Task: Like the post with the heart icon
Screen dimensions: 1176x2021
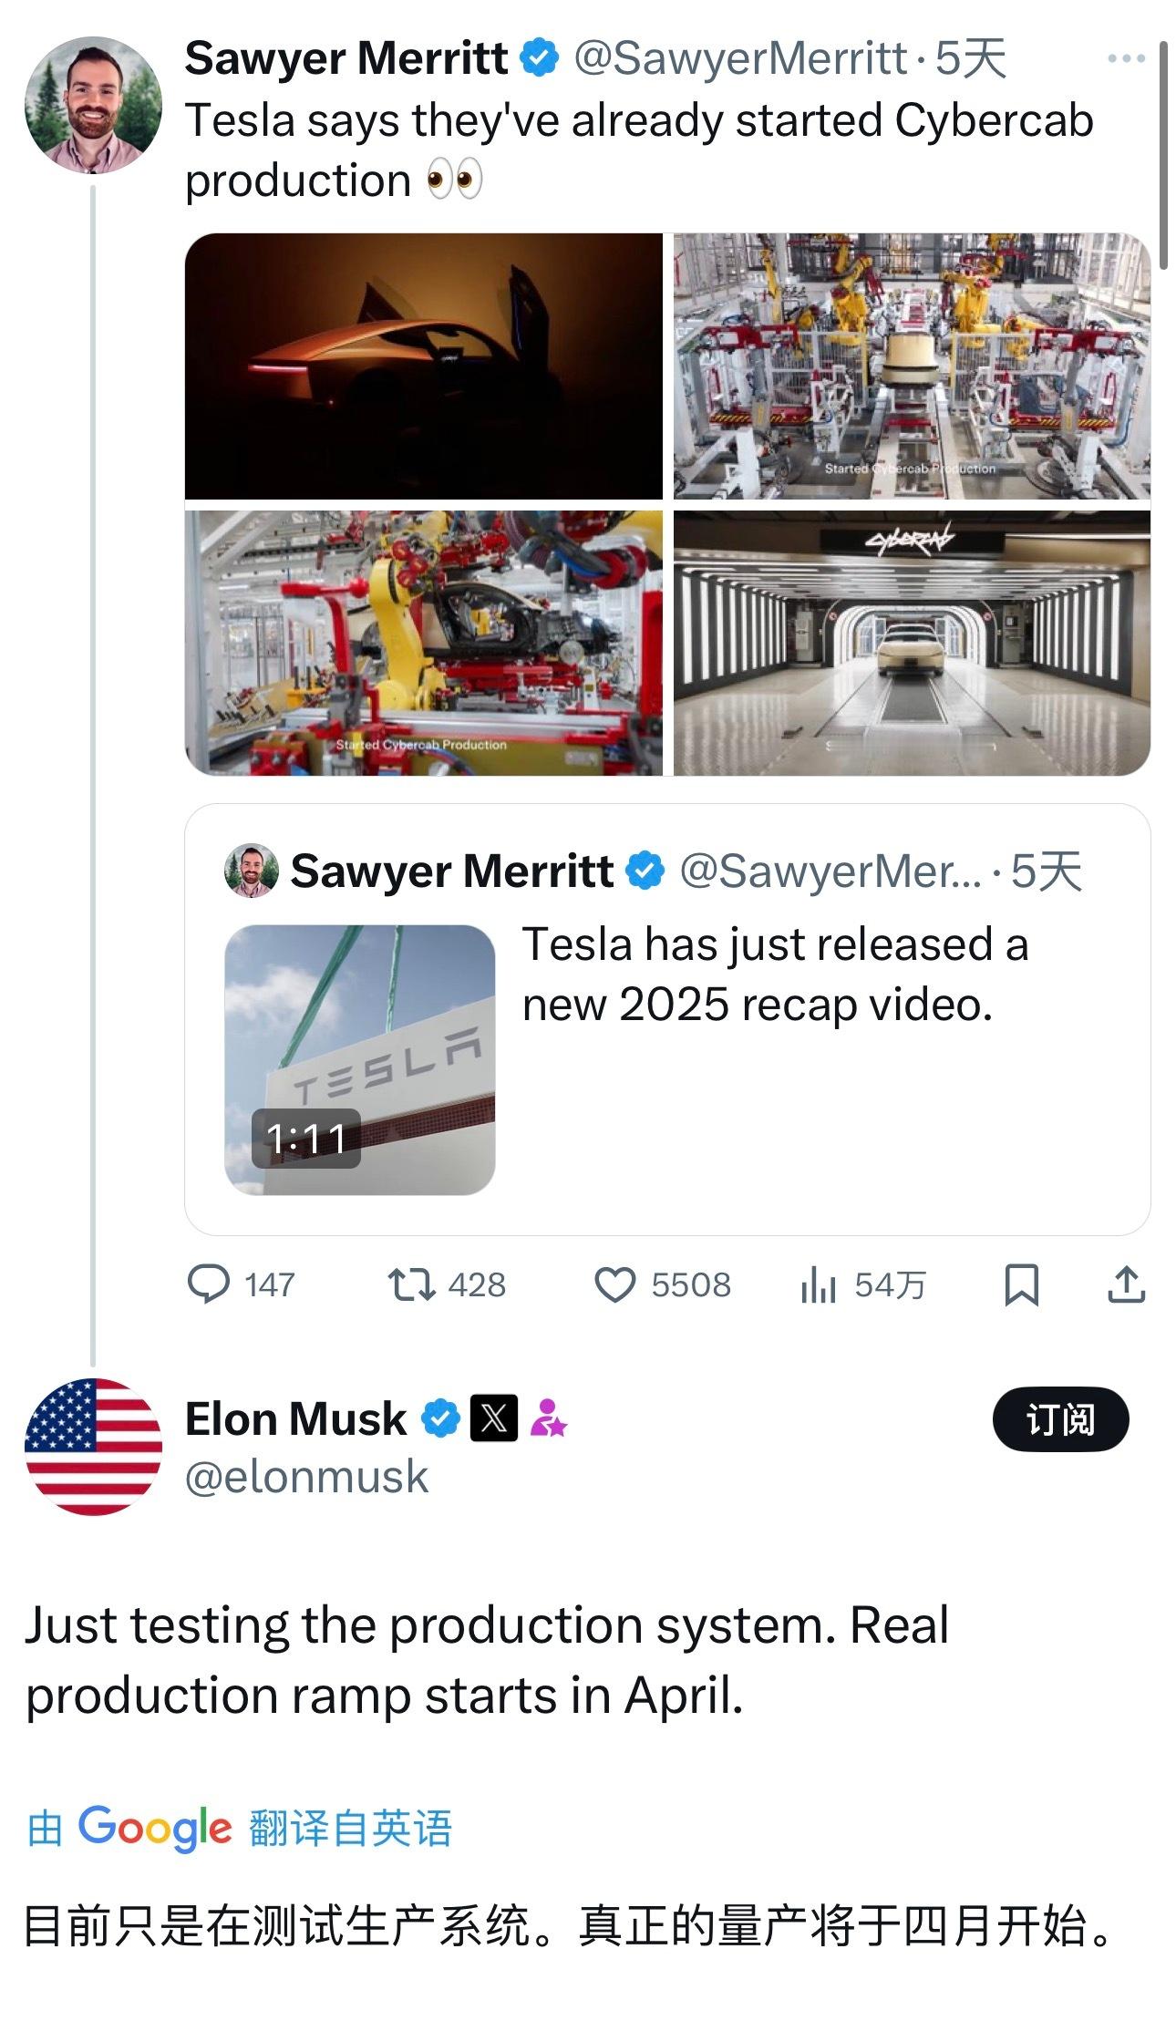Action: tap(614, 1284)
